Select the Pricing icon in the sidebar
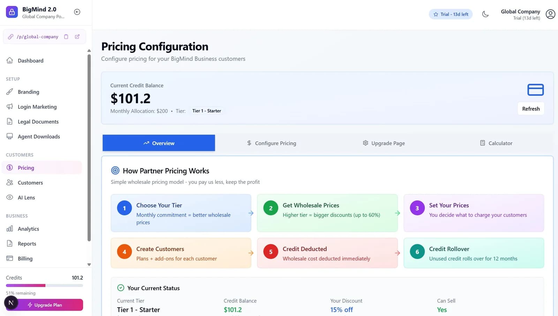 click(10, 167)
